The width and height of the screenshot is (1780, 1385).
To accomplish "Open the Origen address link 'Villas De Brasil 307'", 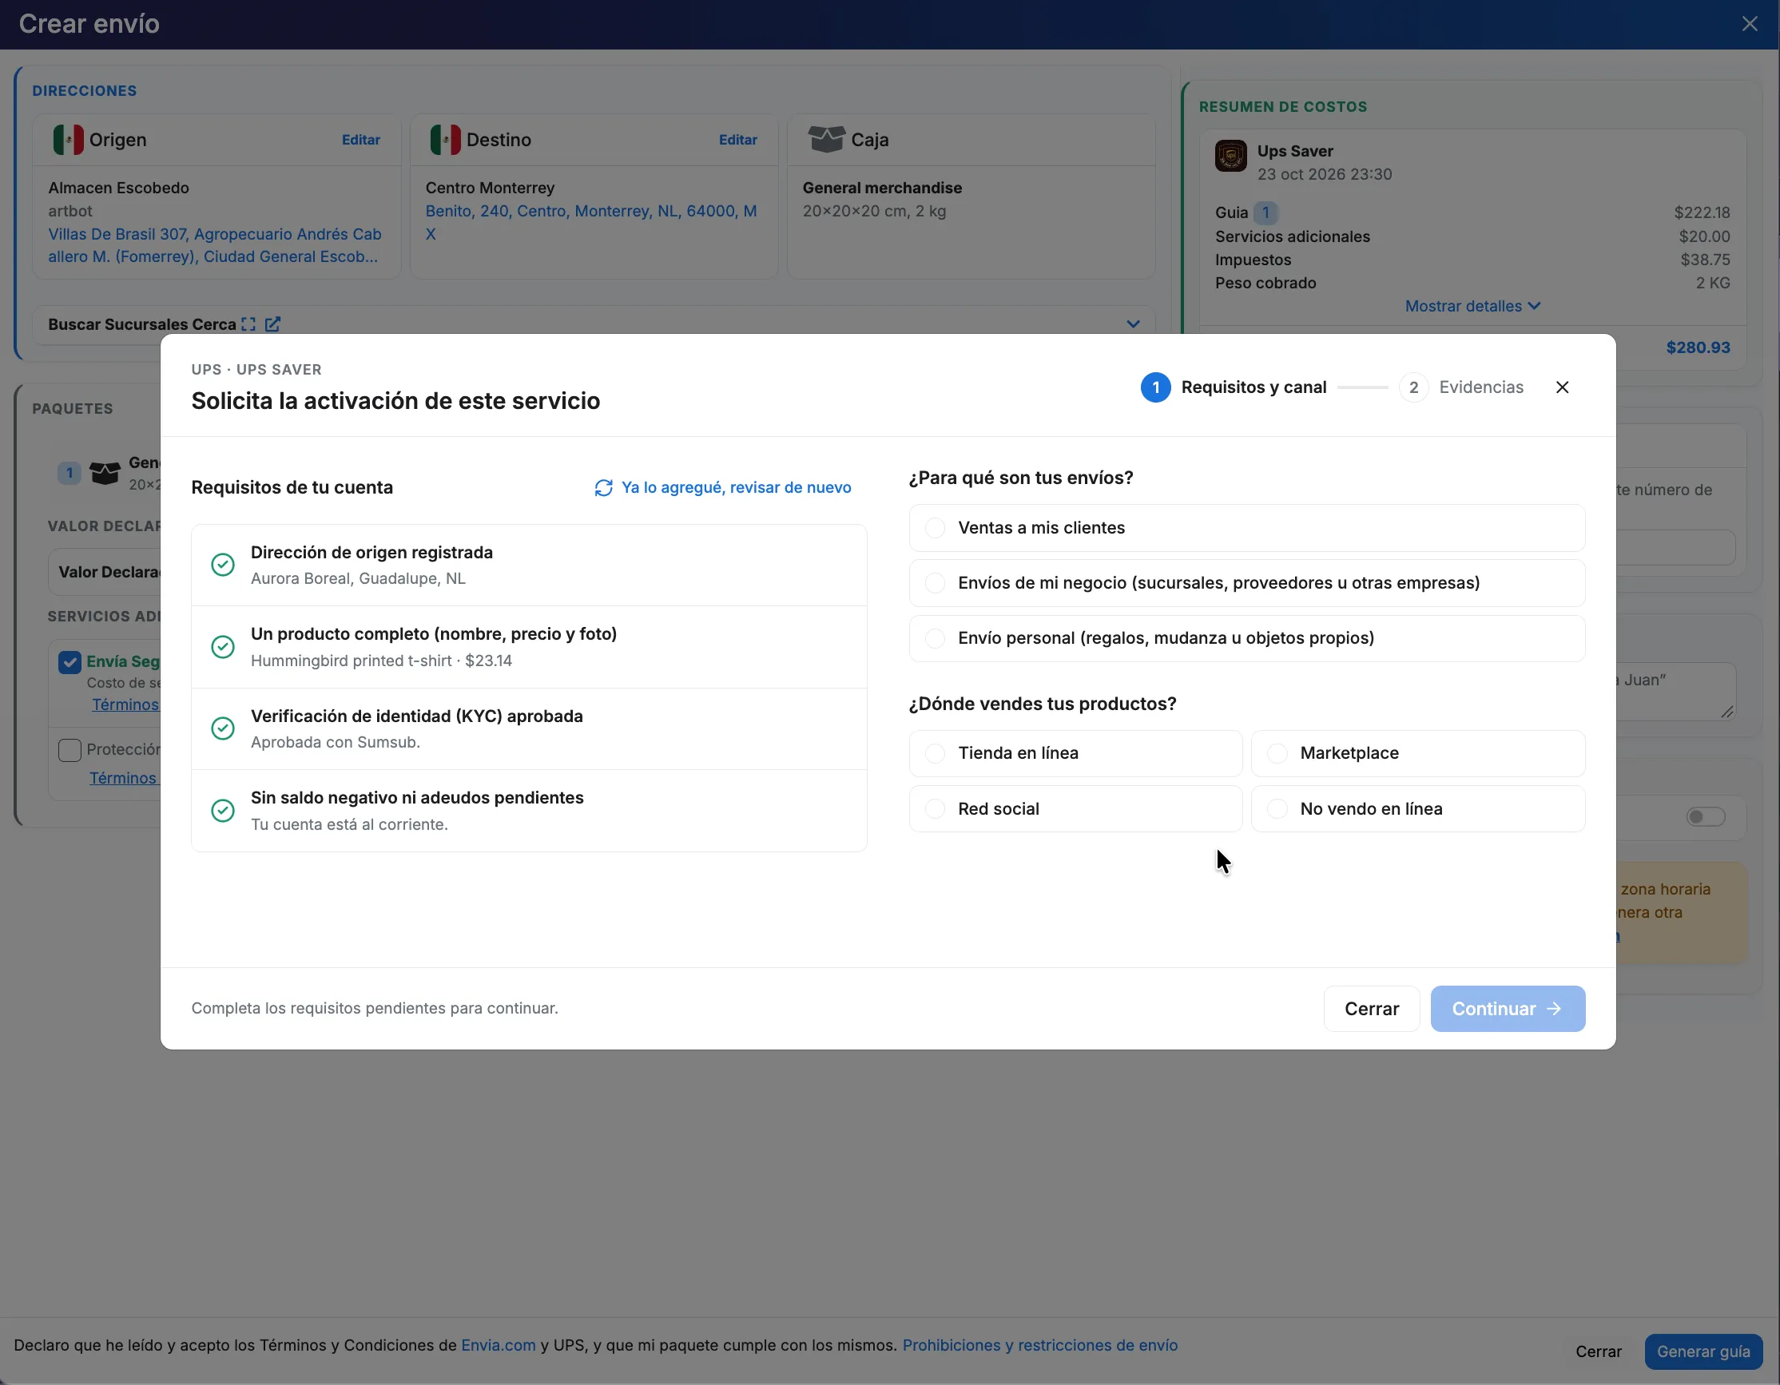I will click(214, 245).
